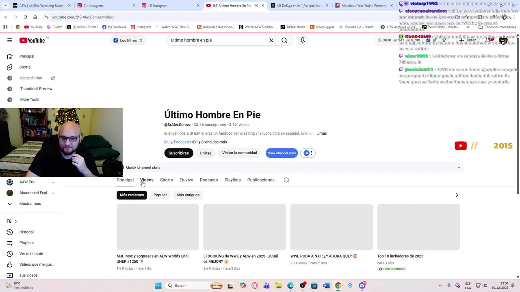520x292 pixels.
Task: Search within the channel using magnifier
Action: pyautogui.click(x=286, y=180)
